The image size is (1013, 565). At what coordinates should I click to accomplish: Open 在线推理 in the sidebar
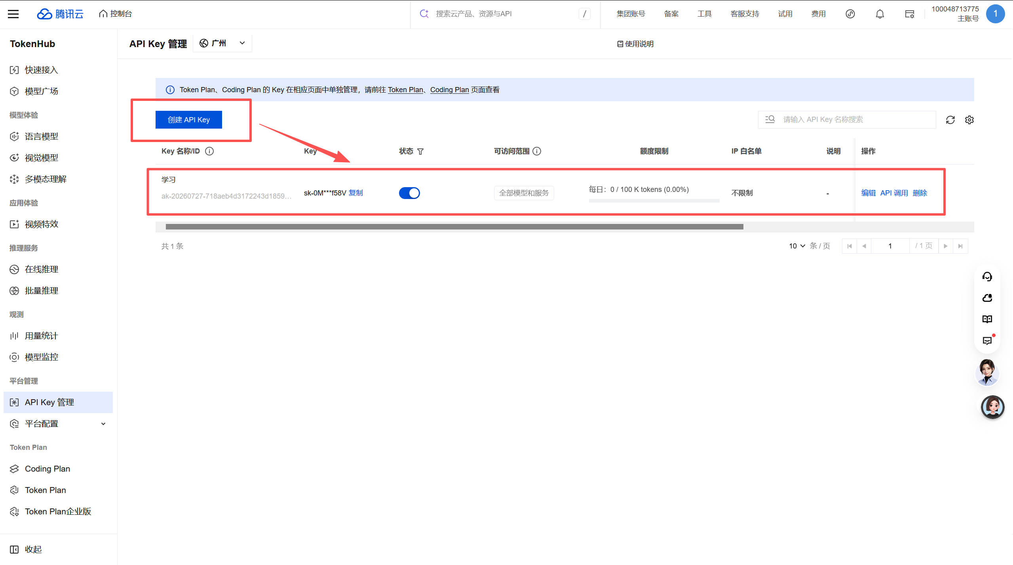58,269
